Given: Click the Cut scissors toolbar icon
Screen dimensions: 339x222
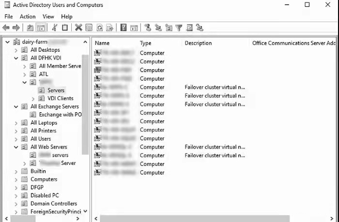Looking at the screenshot, I should 54,28.
